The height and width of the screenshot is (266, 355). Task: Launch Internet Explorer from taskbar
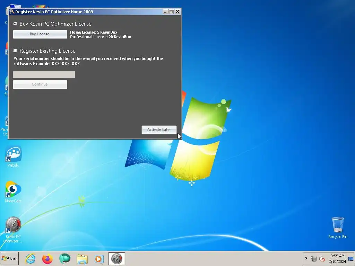(x=31, y=258)
